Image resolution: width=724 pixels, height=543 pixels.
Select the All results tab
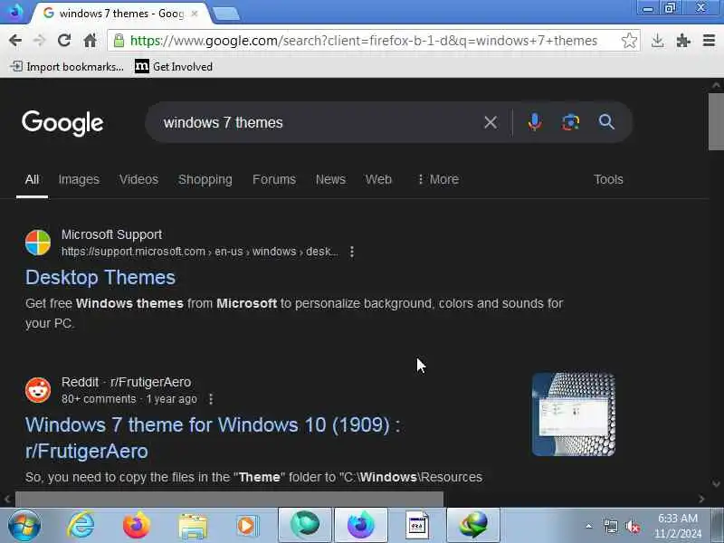[x=32, y=179]
